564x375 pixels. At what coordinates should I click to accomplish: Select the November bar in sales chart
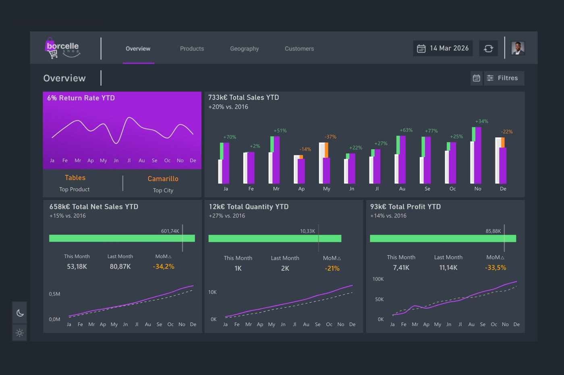(476, 155)
